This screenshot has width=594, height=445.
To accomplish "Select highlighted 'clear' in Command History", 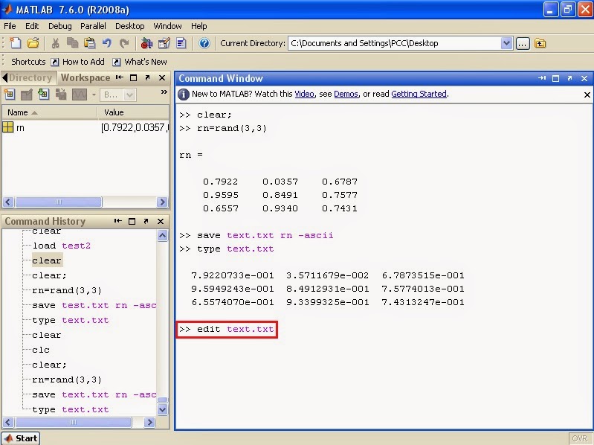I will [x=47, y=260].
